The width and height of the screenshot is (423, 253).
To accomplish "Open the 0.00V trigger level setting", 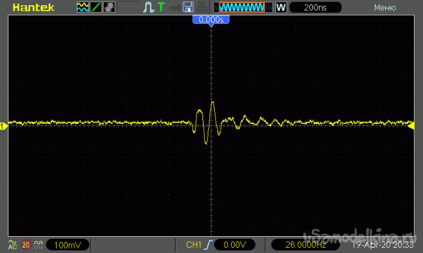I will [234, 245].
